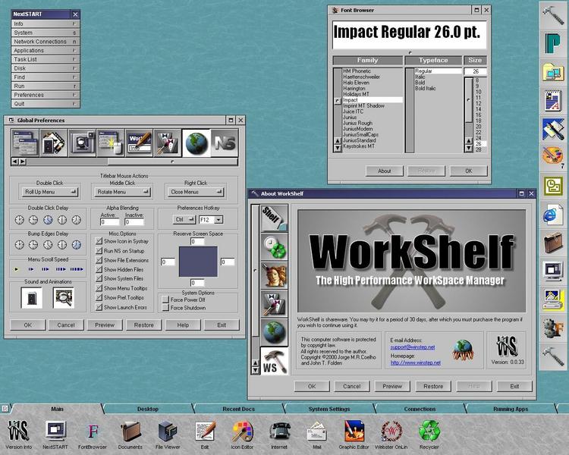Switch to the Connections shelf tab
The width and height of the screenshot is (569, 455).
[420, 409]
